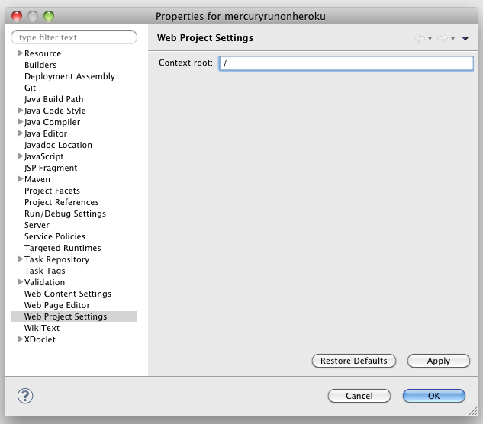
Task: Go back with the left arrow icon
Action: pyautogui.click(x=419, y=38)
